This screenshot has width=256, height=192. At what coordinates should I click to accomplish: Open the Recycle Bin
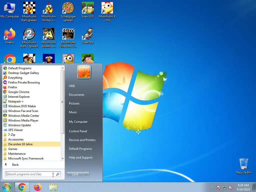(243, 166)
